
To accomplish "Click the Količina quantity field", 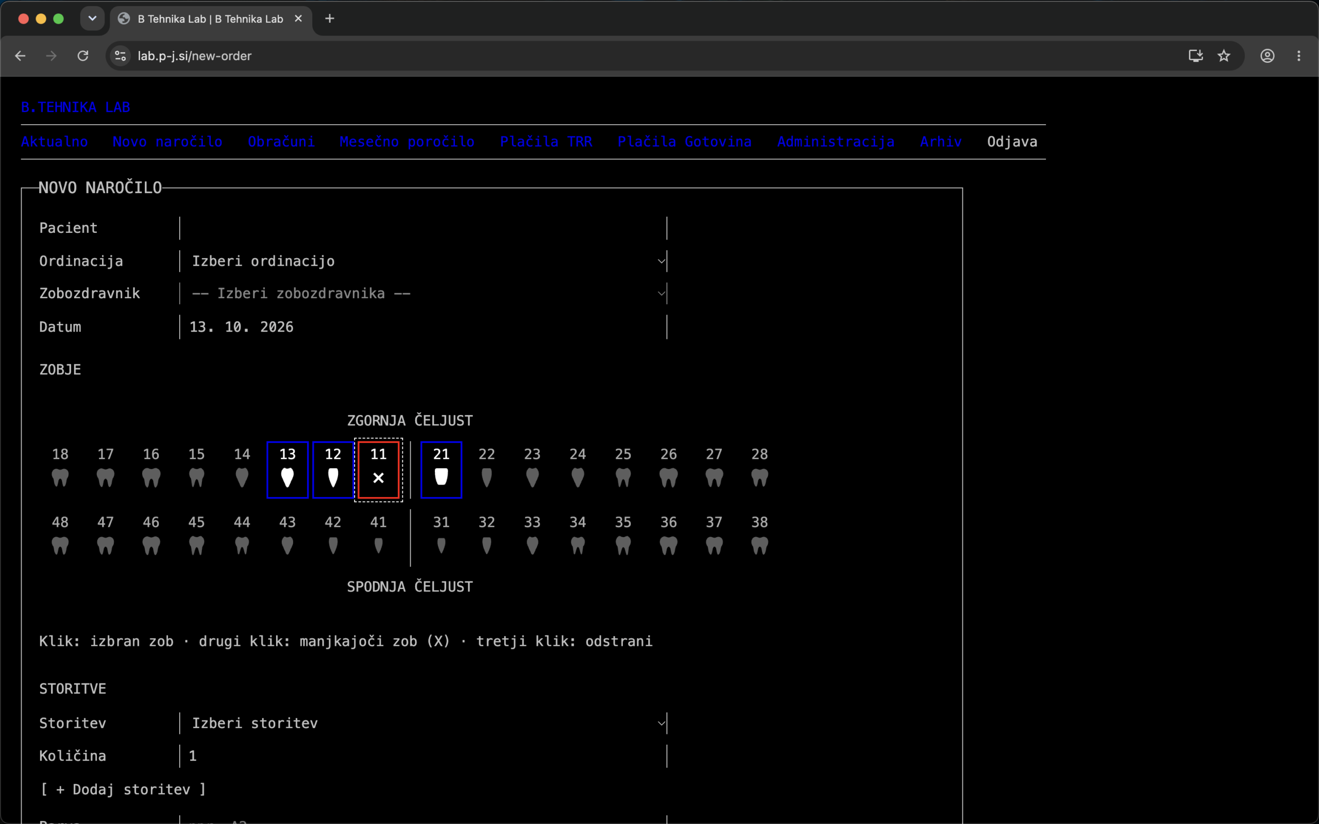I will 424,756.
